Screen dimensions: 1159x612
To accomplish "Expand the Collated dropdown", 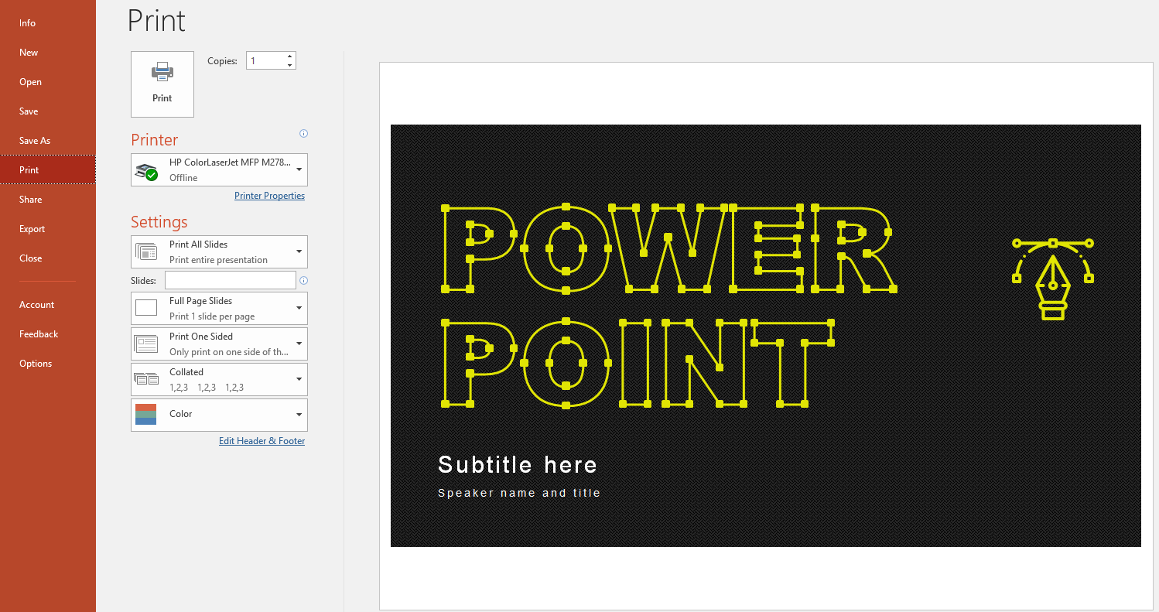I will 219,379.
